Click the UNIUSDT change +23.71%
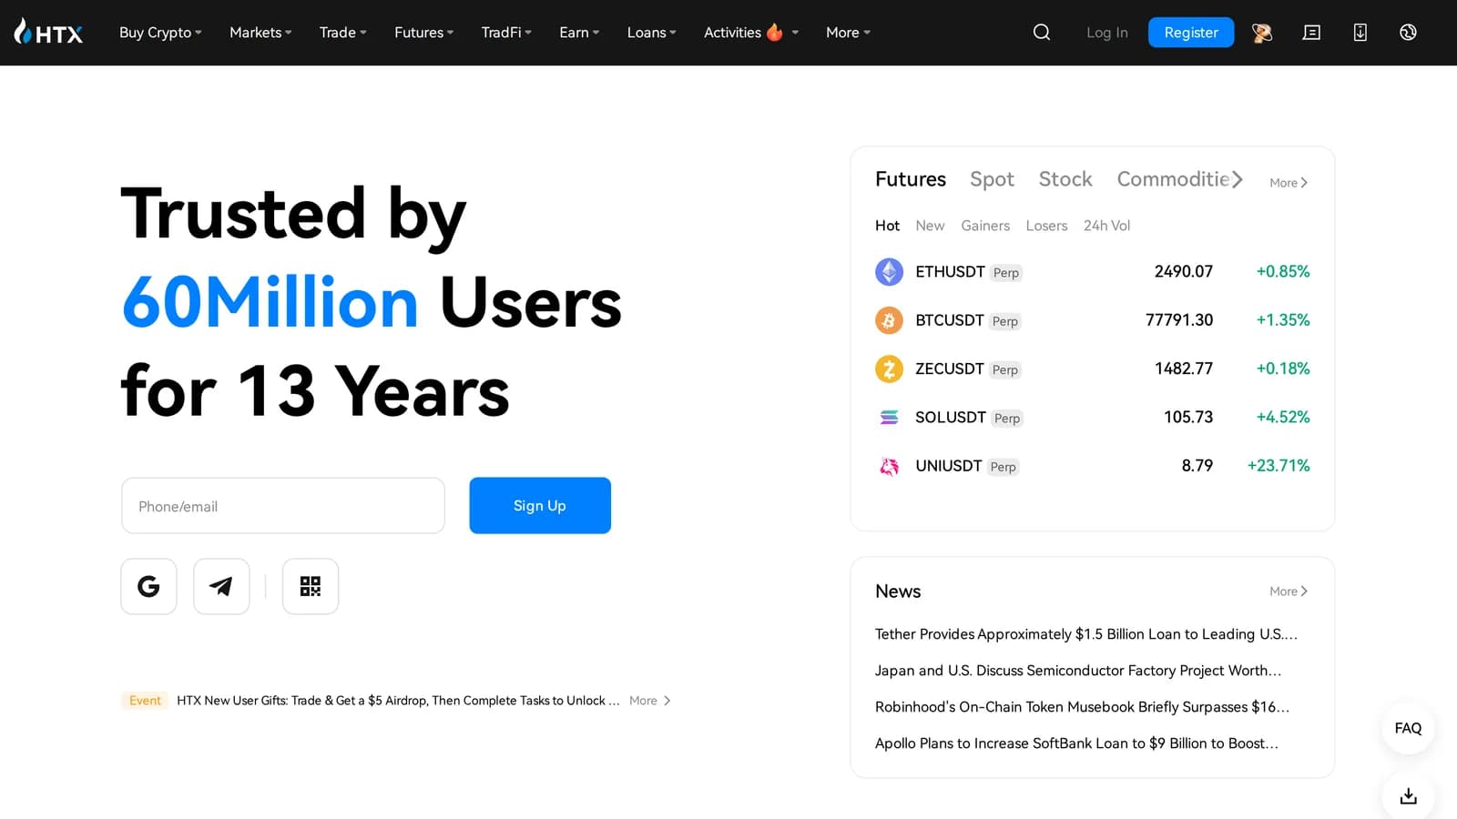This screenshot has width=1457, height=819. tap(1279, 466)
